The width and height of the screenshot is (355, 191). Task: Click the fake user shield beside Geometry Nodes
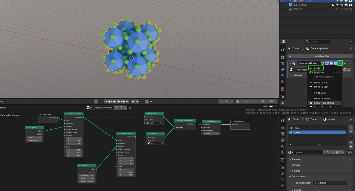point(116,108)
